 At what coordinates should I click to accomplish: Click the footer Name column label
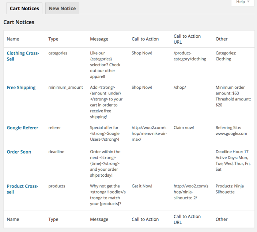[x=13, y=219]
